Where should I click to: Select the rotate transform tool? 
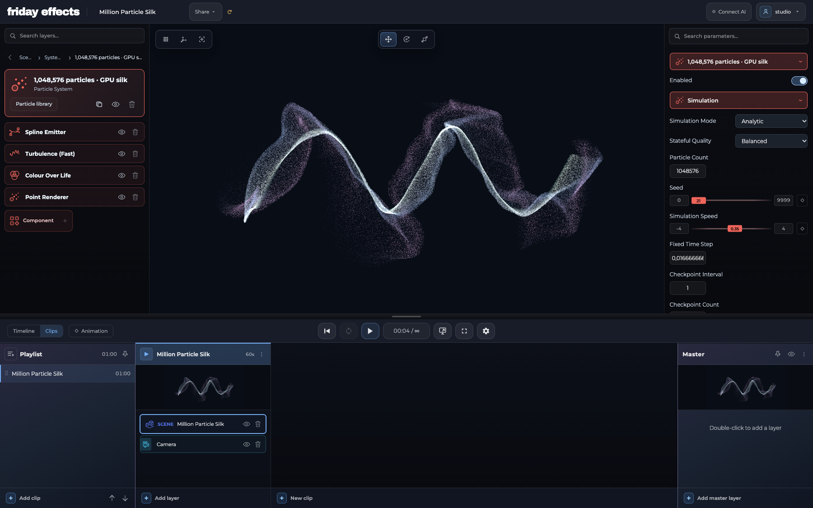click(406, 39)
